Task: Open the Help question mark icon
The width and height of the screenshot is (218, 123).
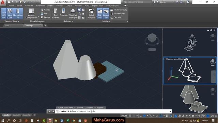Action: (188, 2)
